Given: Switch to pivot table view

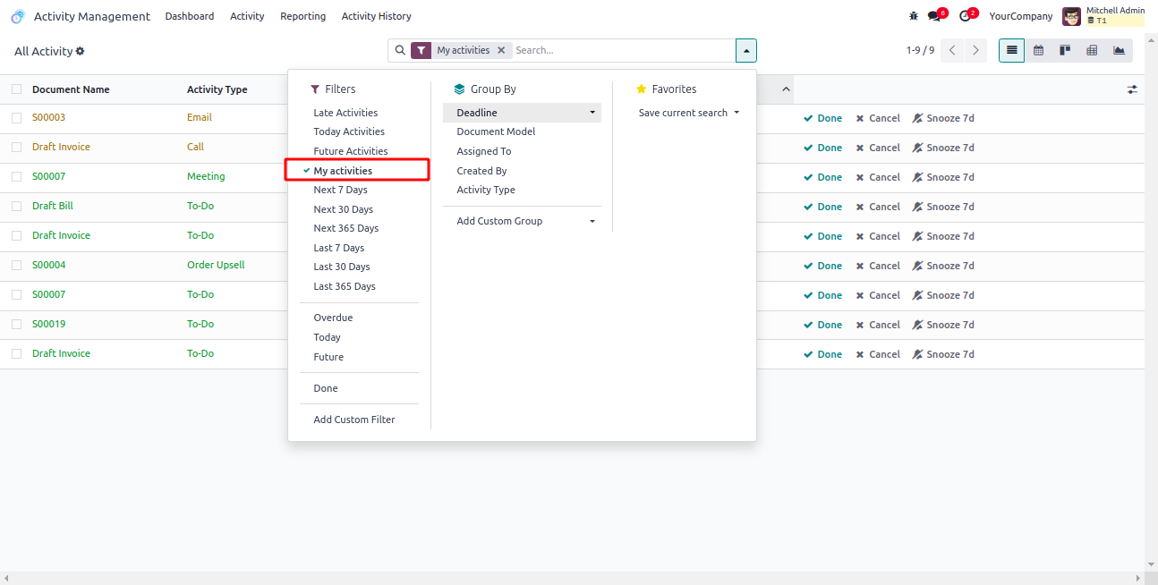Looking at the screenshot, I should (1092, 51).
